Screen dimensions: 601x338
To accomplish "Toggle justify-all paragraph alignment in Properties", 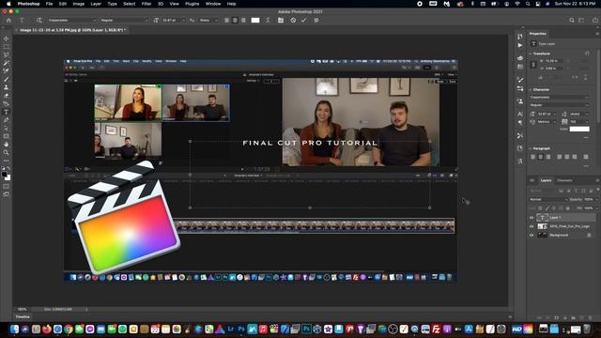I will tap(586, 157).
